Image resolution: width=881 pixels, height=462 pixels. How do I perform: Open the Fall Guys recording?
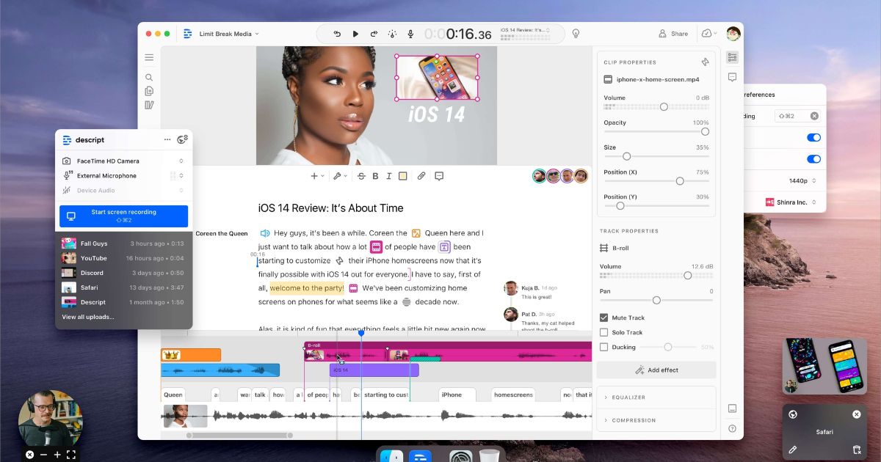tap(123, 243)
